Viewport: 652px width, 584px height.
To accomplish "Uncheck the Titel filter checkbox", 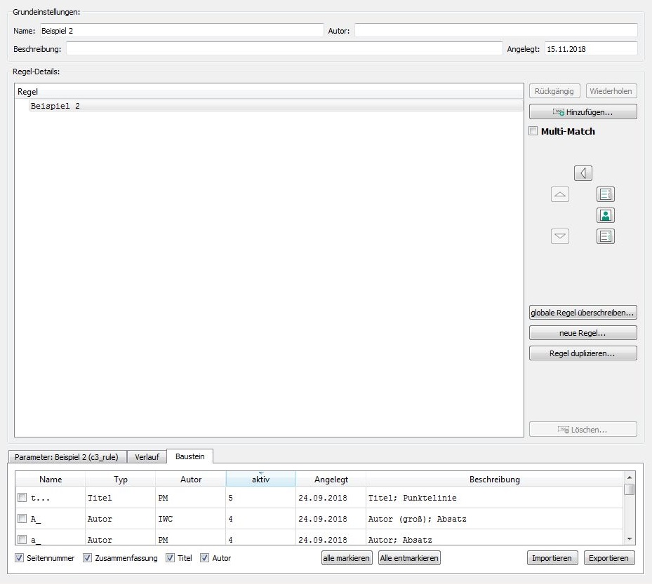I will [x=170, y=558].
